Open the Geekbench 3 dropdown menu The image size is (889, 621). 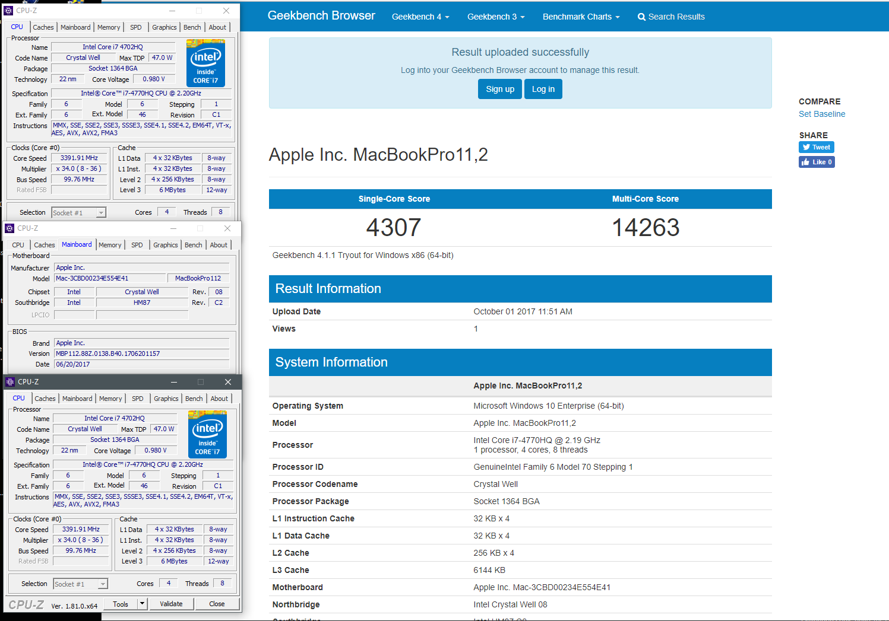coord(496,17)
